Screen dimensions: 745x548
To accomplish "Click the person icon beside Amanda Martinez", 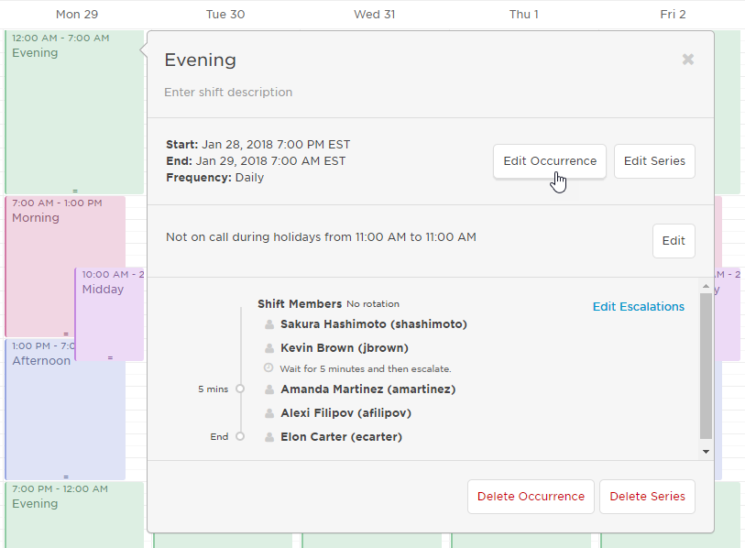I will click(x=268, y=389).
